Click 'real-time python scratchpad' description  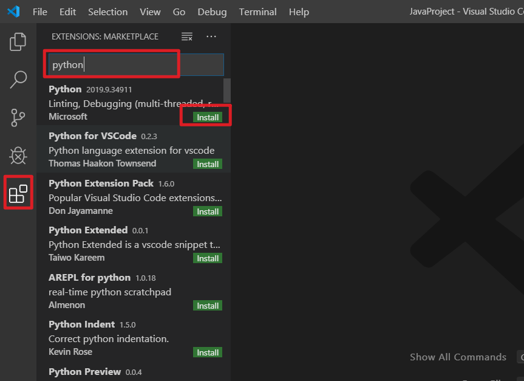(x=110, y=292)
